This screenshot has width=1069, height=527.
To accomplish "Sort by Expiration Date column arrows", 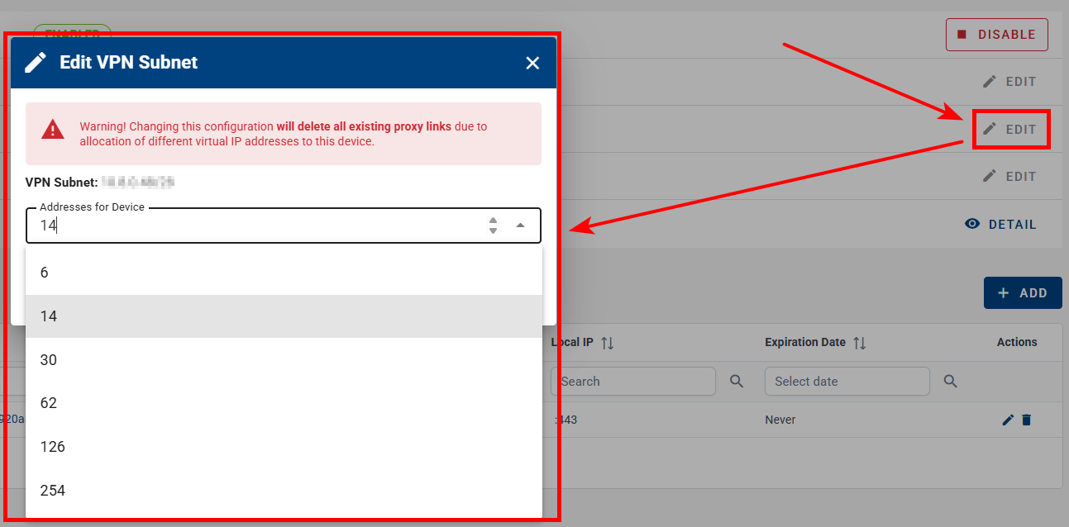I will tap(860, 343).
